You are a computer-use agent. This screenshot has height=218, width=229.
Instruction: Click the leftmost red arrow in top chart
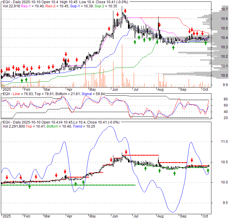pyautogui.click(x=2, y=71)
